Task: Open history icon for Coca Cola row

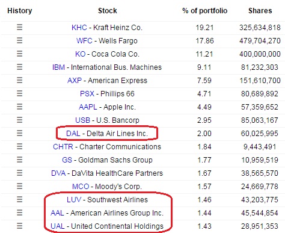Action: click(19, 54)
